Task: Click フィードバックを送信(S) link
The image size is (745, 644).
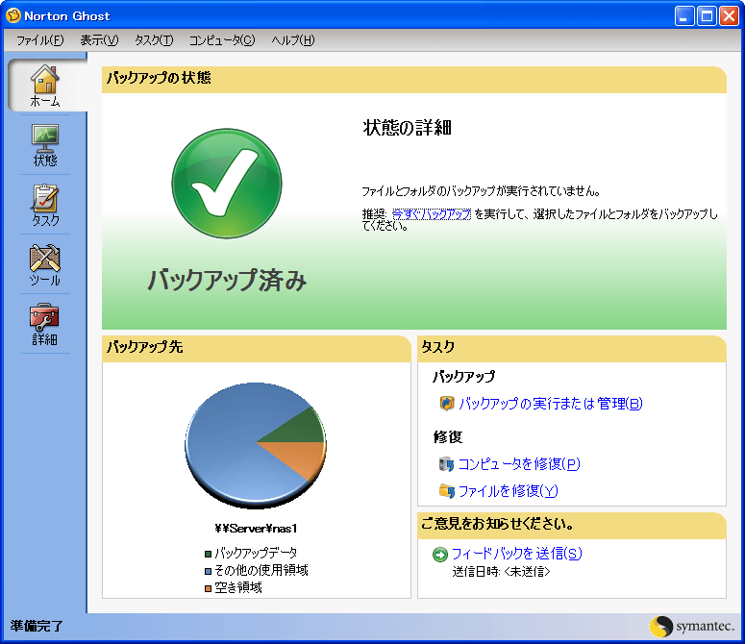Action: pos(516,554)
